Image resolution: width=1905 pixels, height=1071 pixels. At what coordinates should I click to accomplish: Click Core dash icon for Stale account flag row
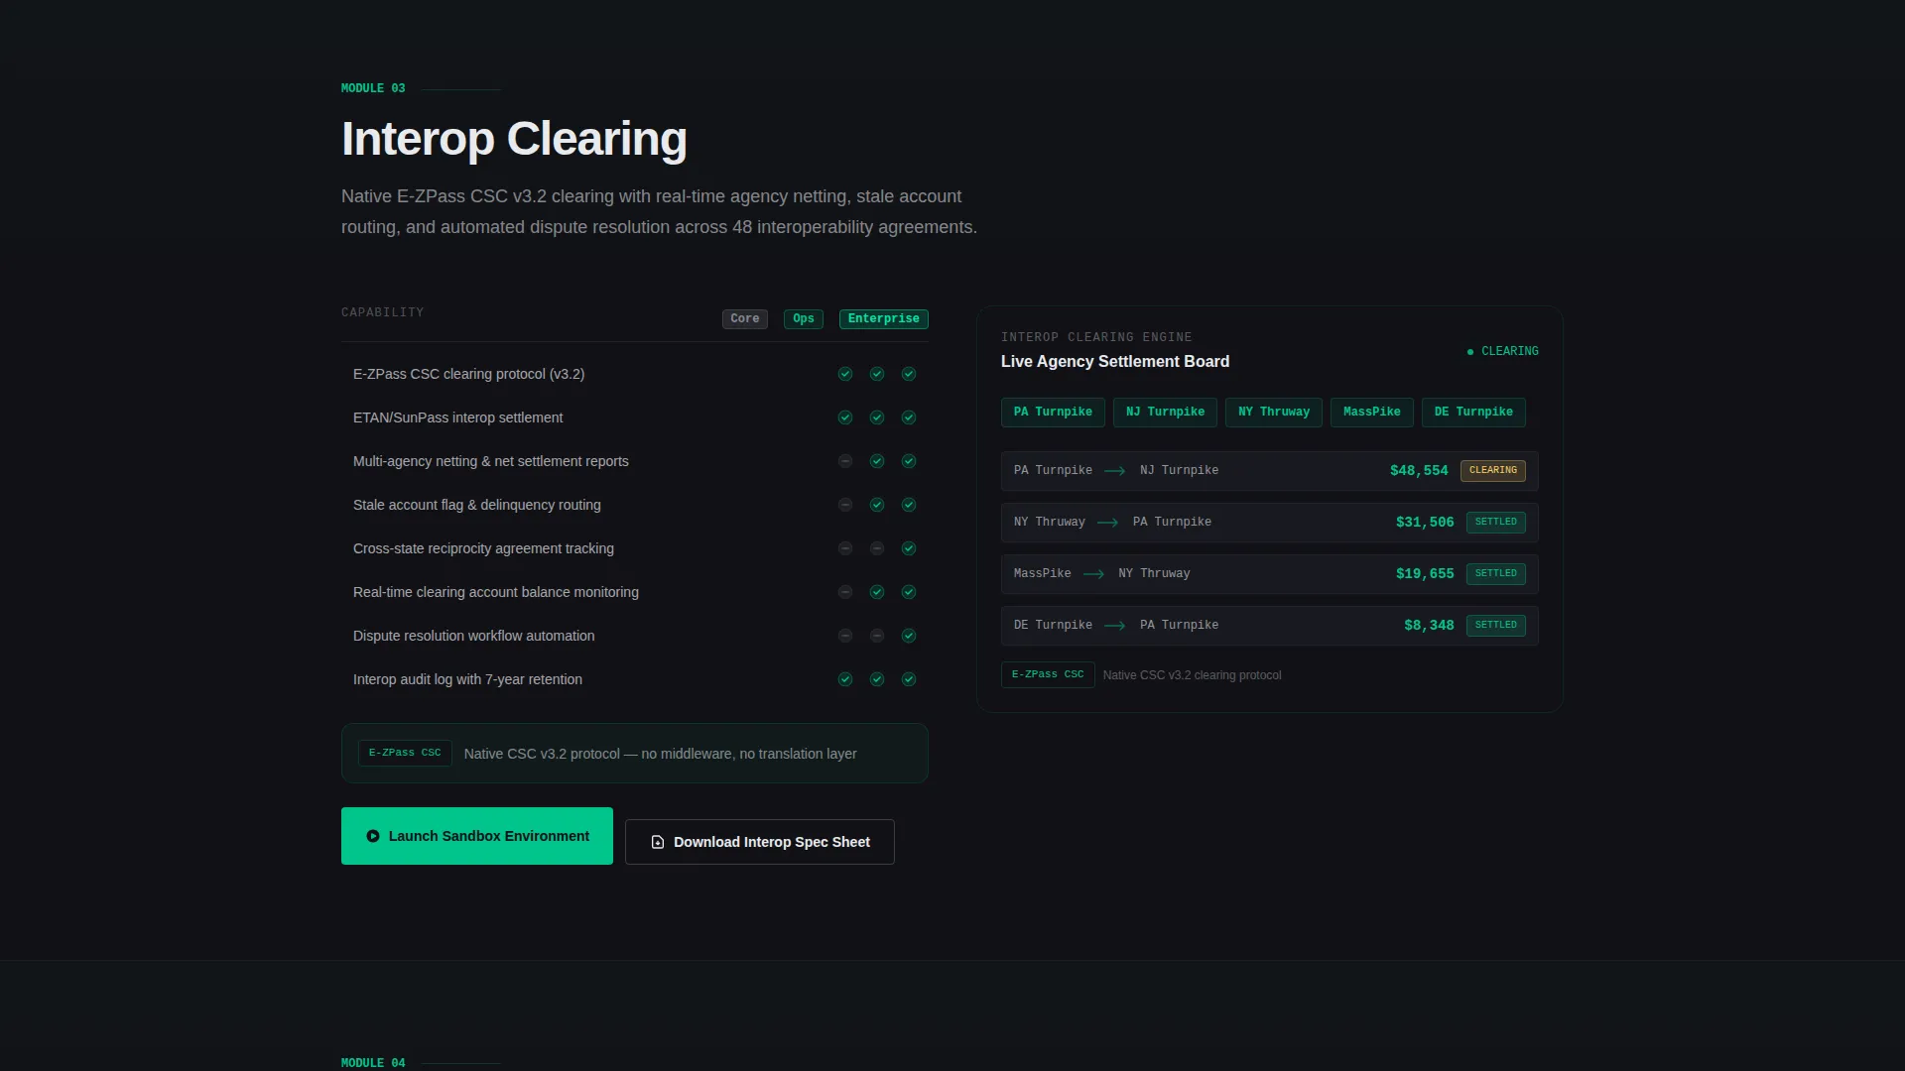tap(845, 505)
